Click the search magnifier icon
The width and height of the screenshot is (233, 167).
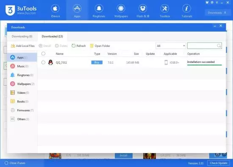(219, 46)
